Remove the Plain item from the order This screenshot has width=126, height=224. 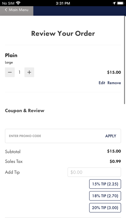tap(114, 83)
